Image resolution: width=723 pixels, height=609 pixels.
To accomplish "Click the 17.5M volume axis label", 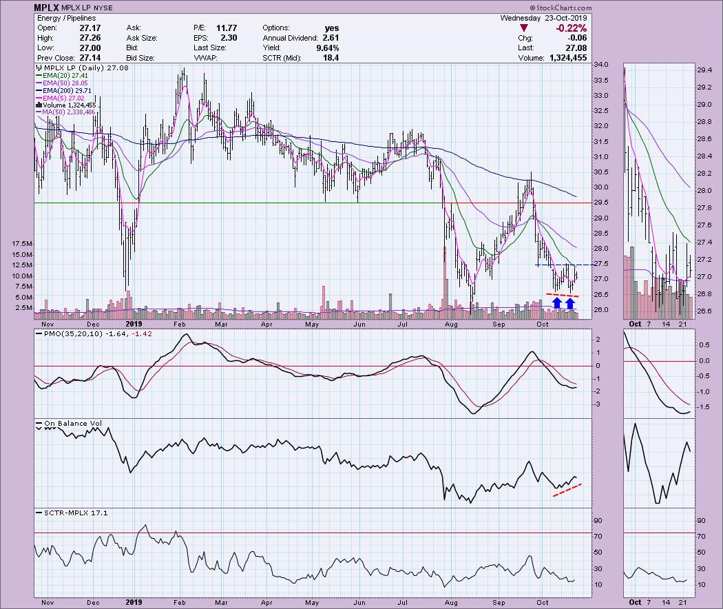I will tap(21, 244).
